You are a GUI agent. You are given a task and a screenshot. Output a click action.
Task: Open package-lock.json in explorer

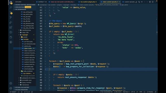pyautogui.click(x=29, y=76)
